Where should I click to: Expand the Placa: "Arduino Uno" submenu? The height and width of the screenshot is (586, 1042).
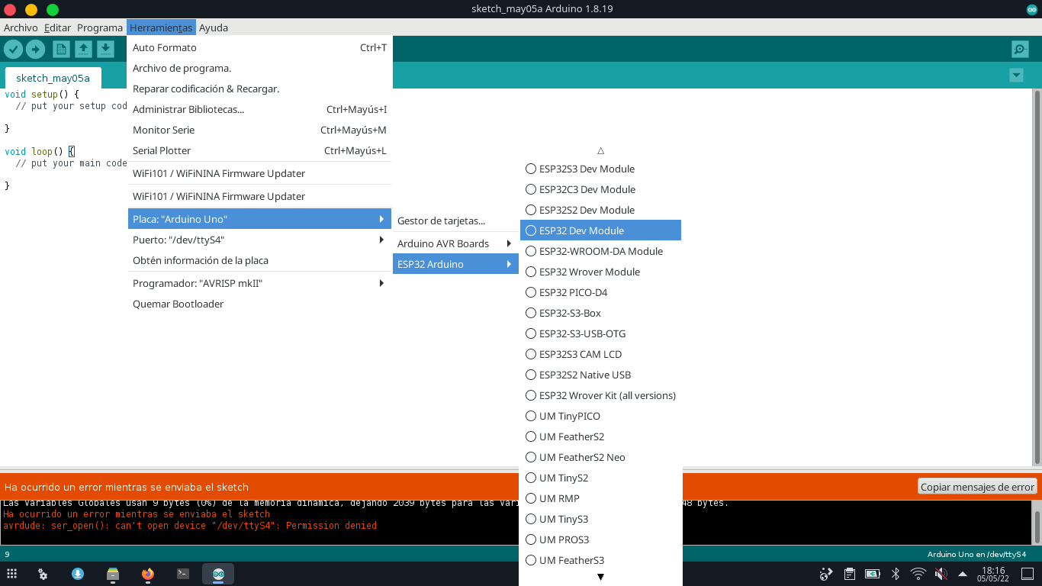259,219
